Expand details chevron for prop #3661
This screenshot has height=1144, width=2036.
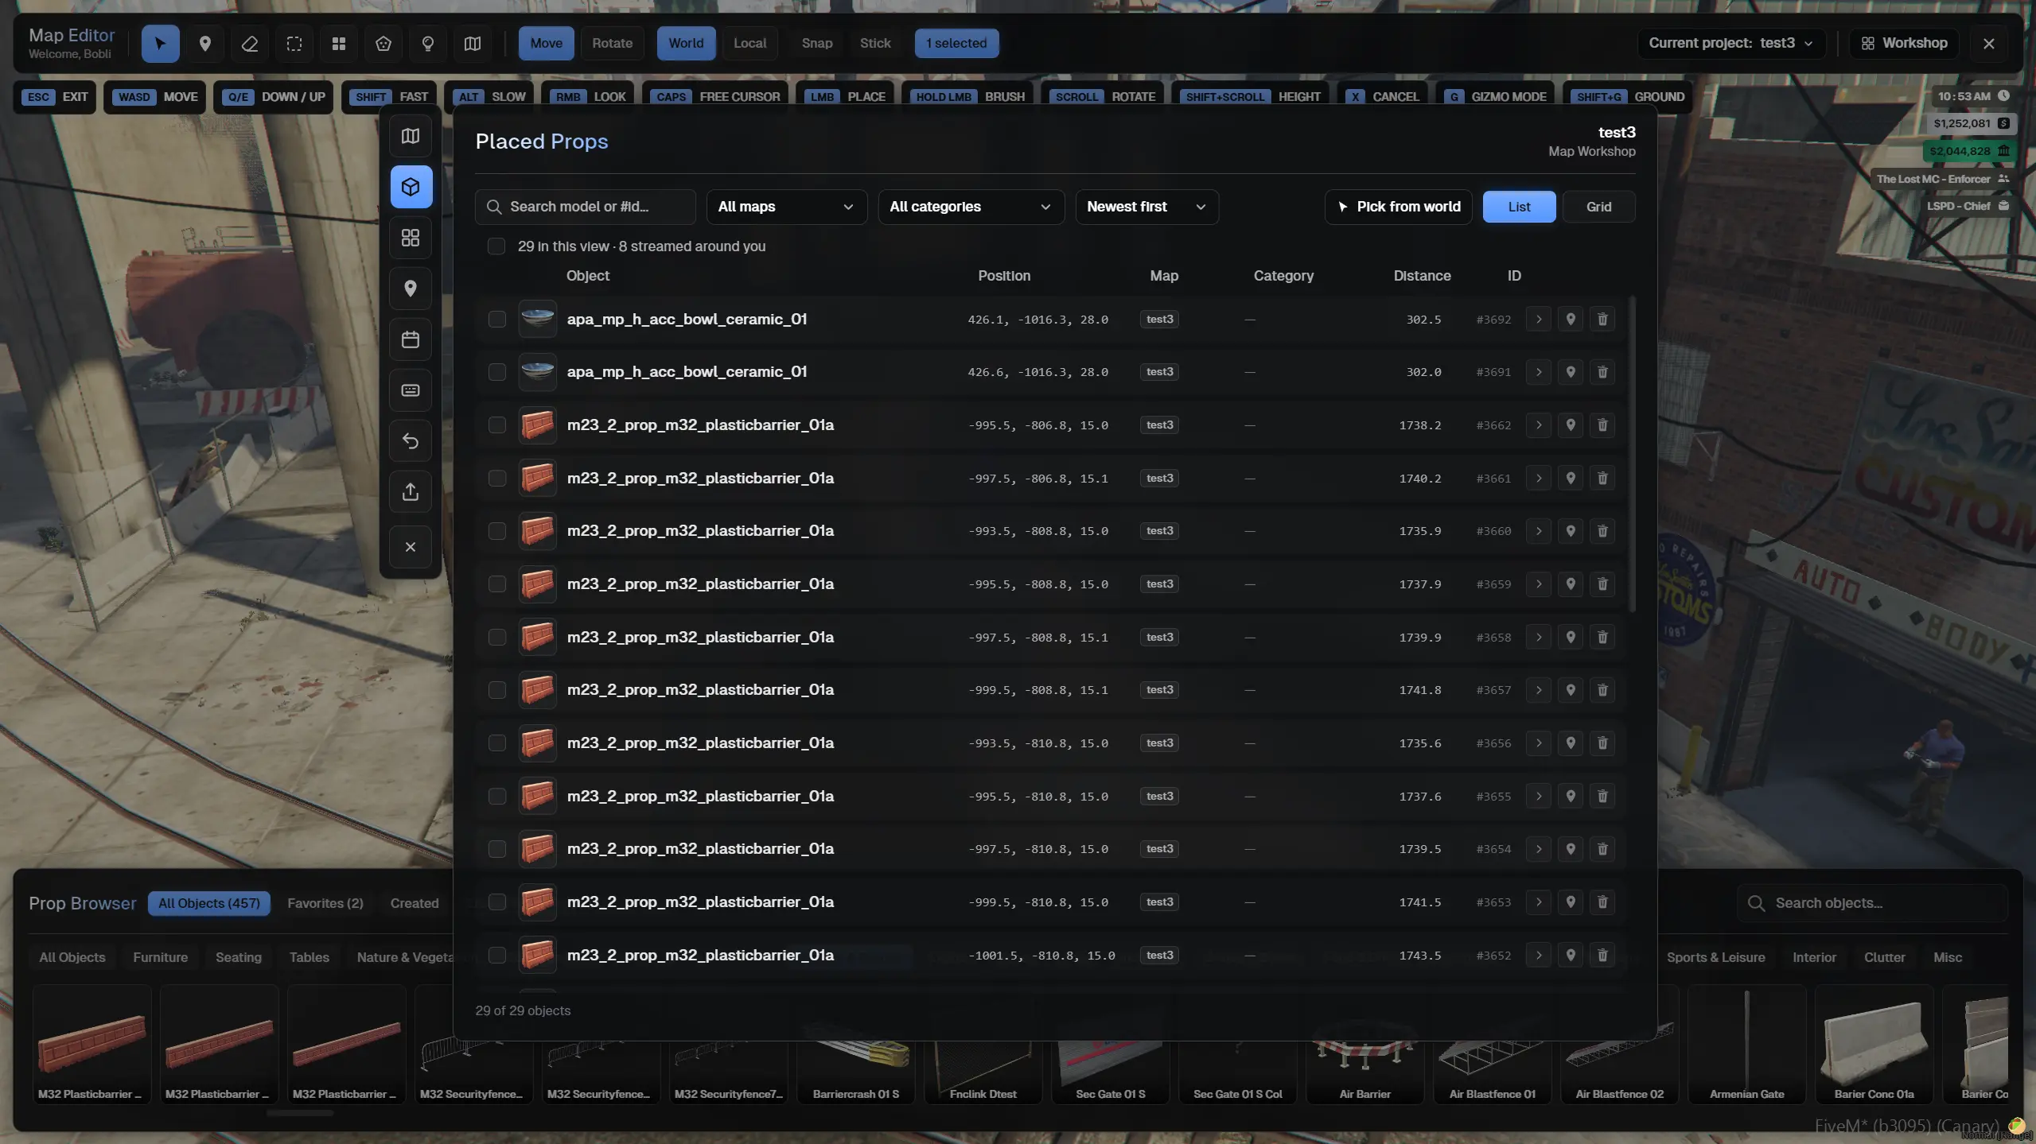[x=1539, y=478]
